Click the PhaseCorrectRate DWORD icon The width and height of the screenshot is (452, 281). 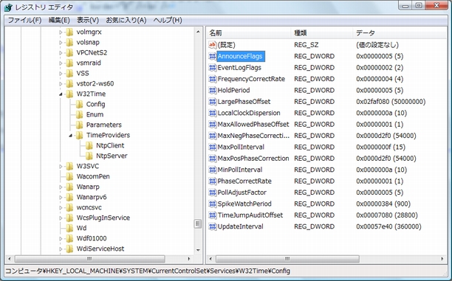point(213,181)
